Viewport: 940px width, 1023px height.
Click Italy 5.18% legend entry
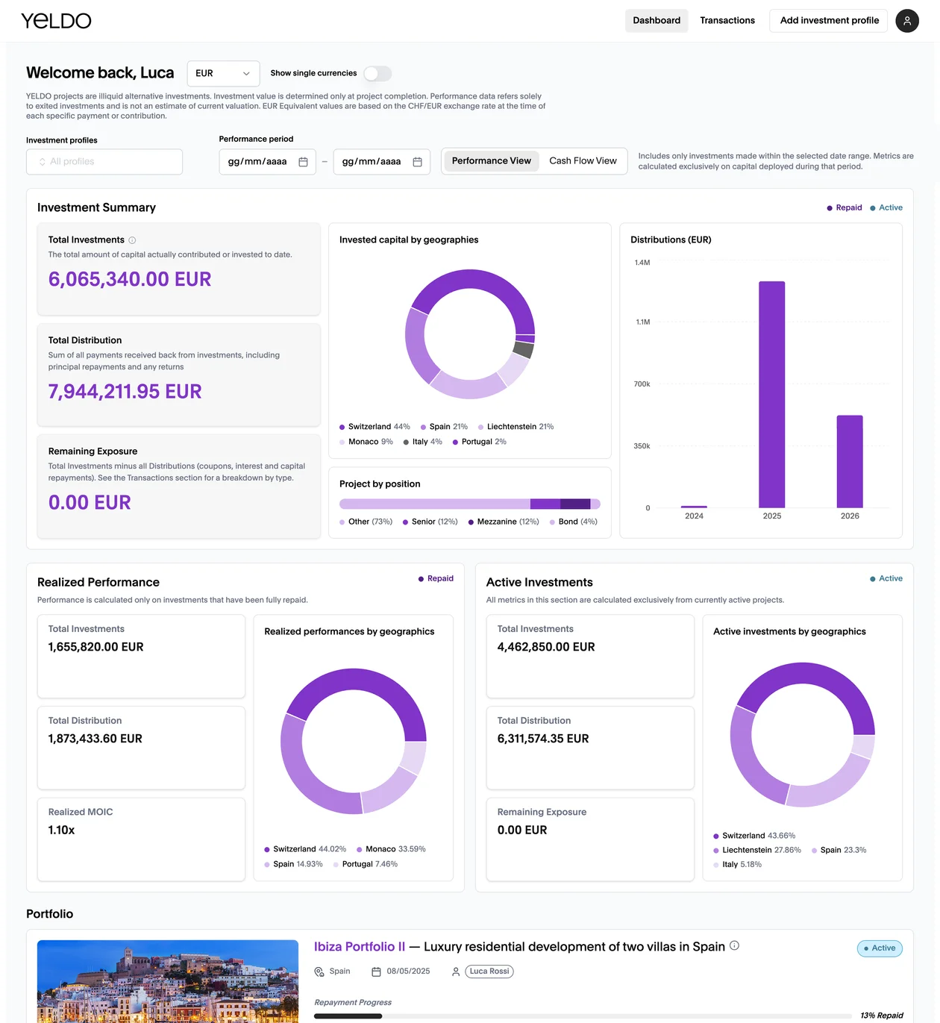737,865
